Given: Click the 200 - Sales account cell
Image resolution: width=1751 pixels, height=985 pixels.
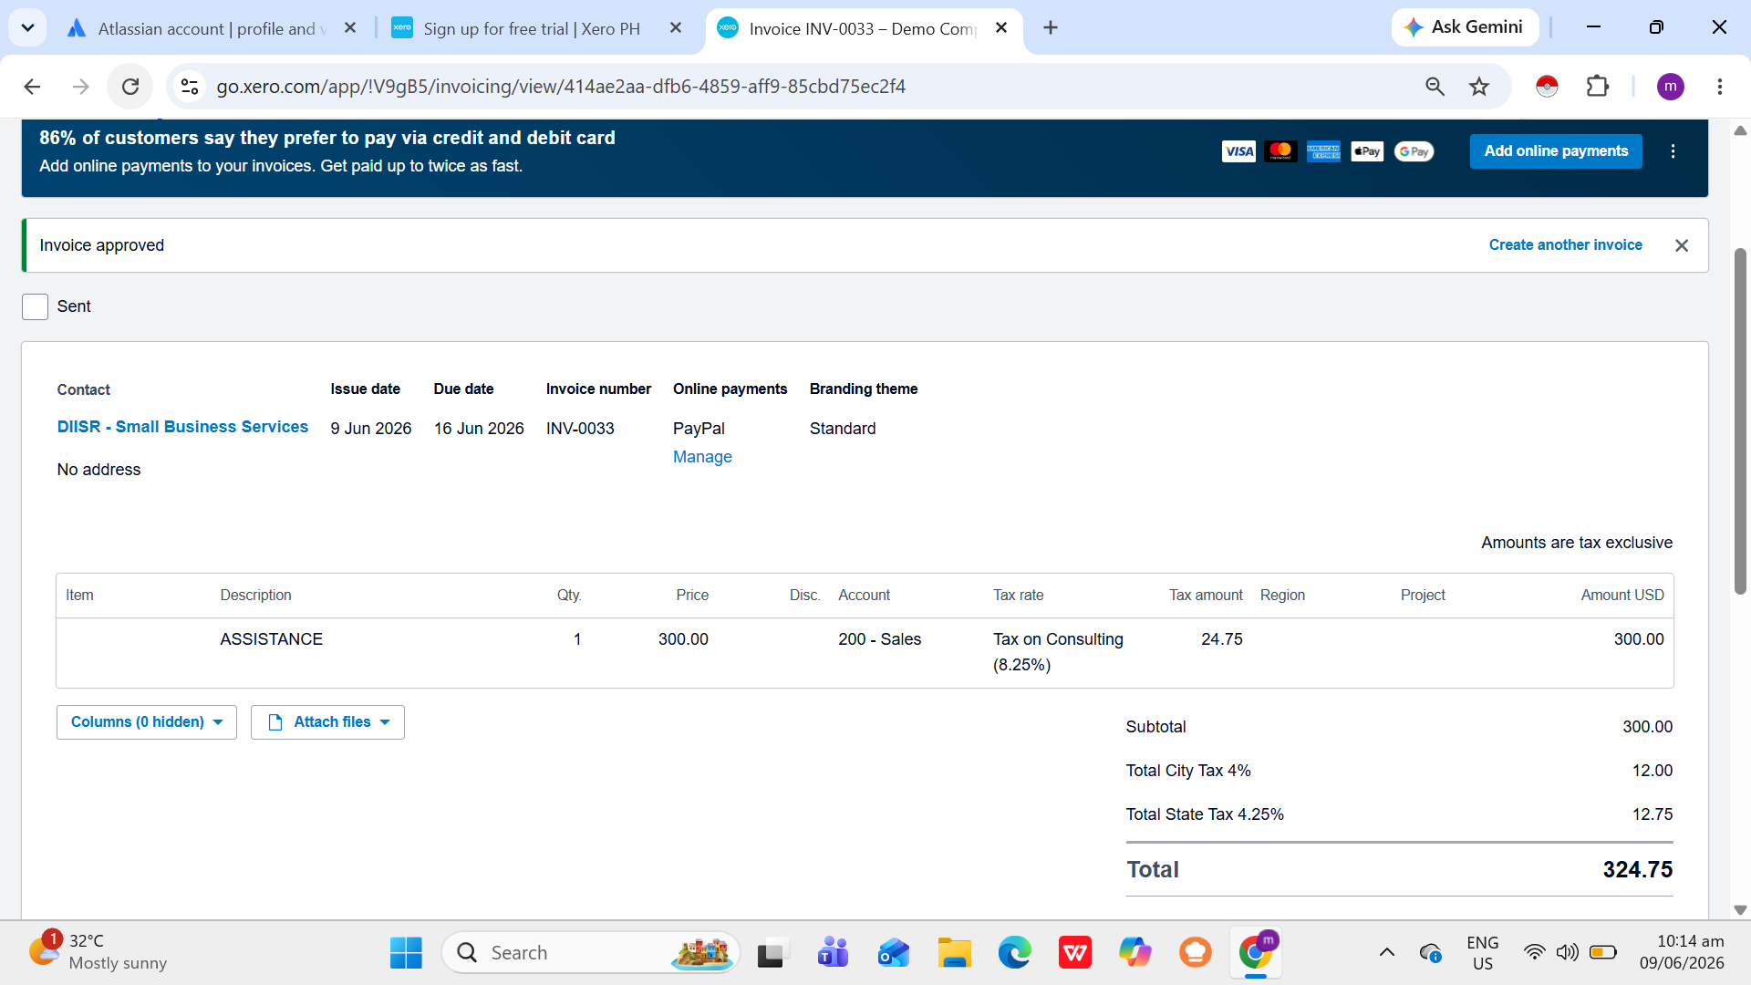Looking at the screenshot, I should click(880, 640).
